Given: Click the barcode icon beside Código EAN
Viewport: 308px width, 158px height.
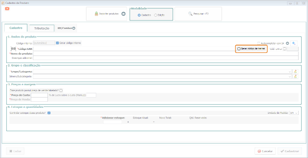Looking at the screenshot, I should 13,49.
